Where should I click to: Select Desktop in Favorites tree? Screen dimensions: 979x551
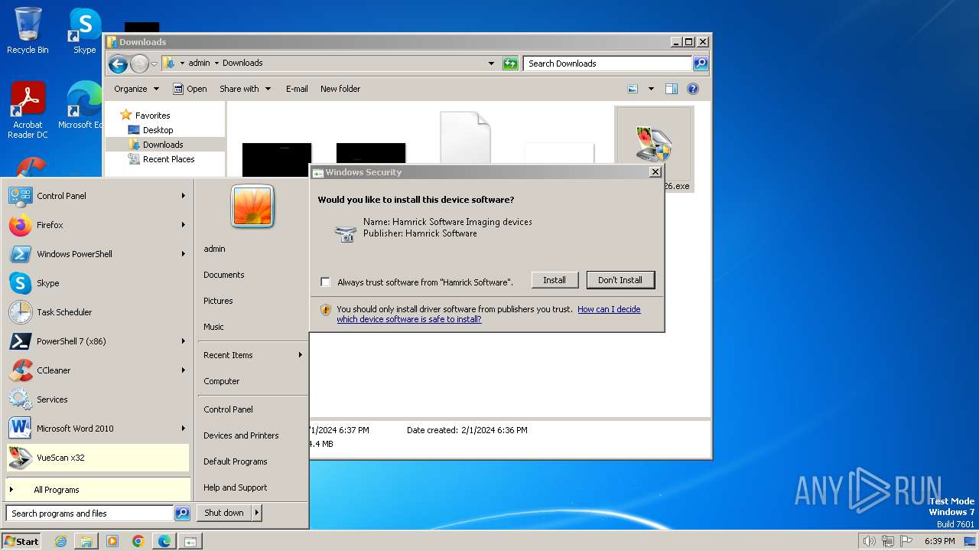click(158, 130)
